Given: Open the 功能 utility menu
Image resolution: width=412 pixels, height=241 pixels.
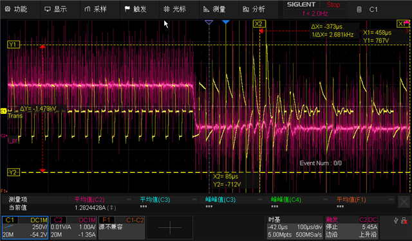Looking at the screenshot, I should [x=16, y=9].
